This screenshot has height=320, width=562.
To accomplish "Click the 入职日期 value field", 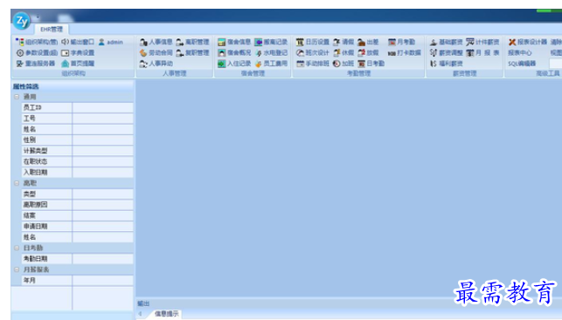I will point(103,173).
